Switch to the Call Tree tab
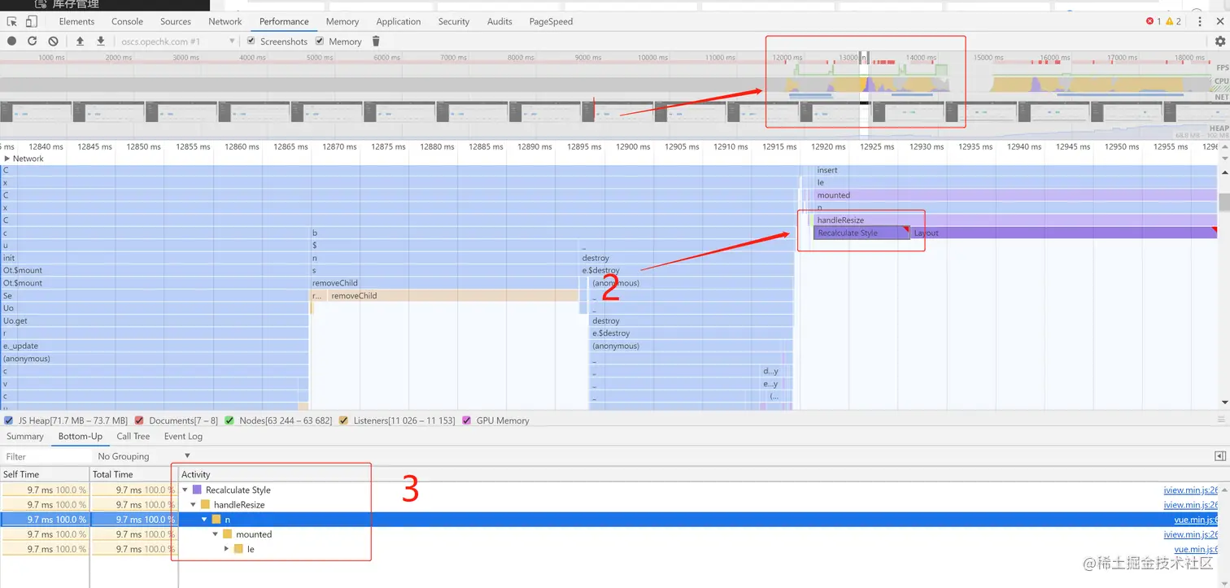1230x588 pixels. tap(133, 437)
